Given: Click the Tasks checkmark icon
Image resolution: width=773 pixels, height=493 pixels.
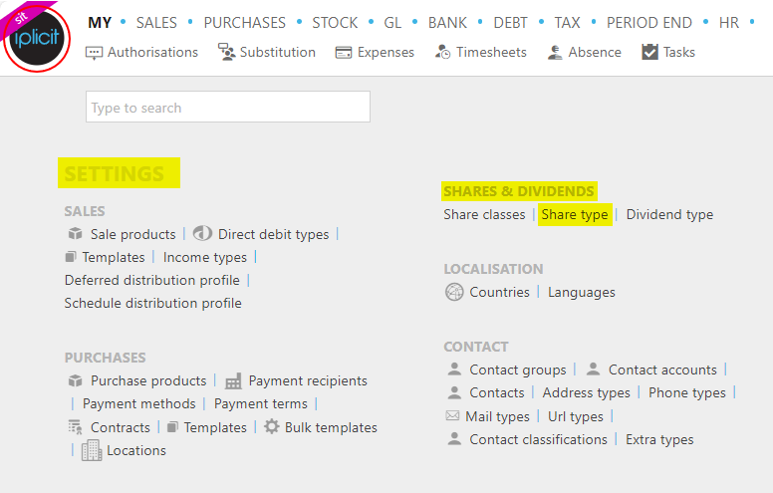Looking at the screenshot, I should 649,52.
